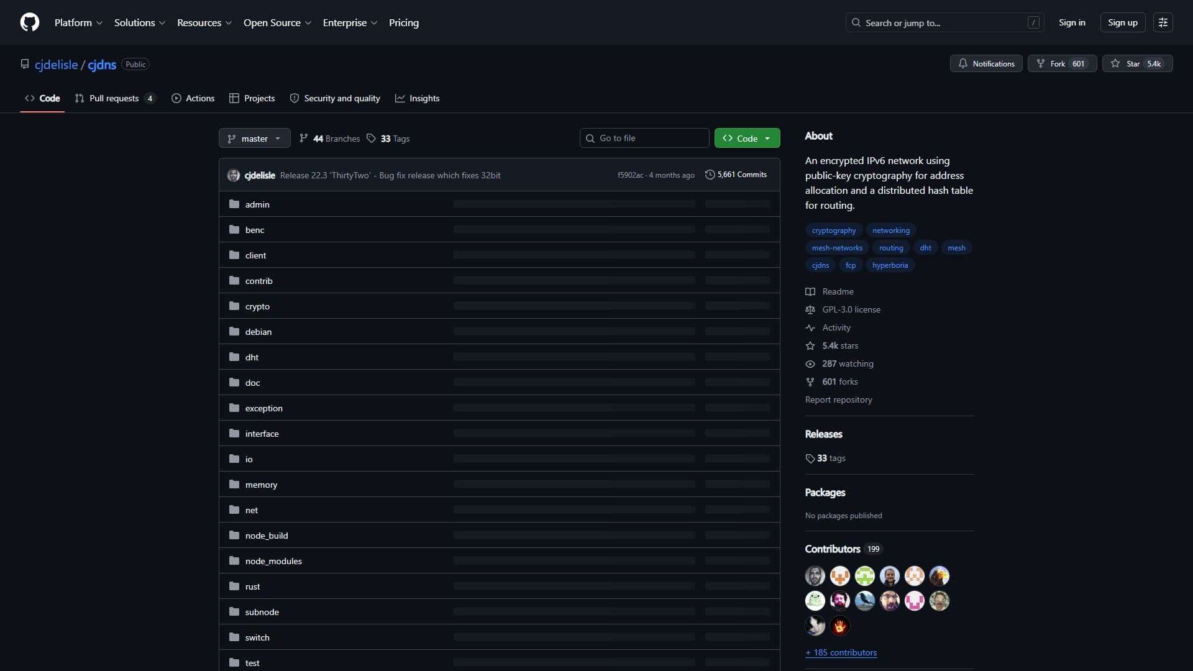The image size is (1193, 671).
Task: Click the Notifications button
Action: pyautogui.click(x=985, y=63)
